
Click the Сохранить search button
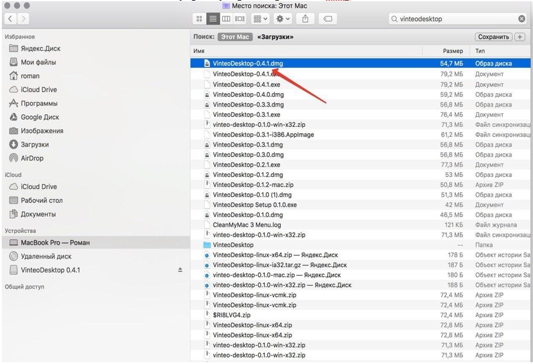click(x=493, y=37)
